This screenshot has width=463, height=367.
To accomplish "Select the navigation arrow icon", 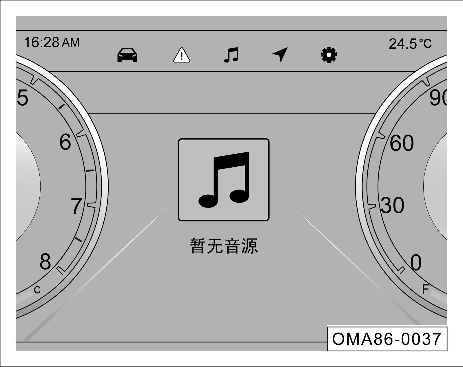I will click(280, 54).
